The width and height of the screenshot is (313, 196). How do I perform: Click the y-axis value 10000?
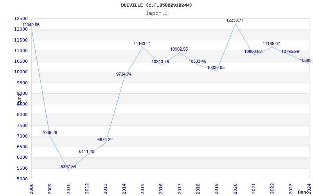pyautogui.click(x=21, y=72)
